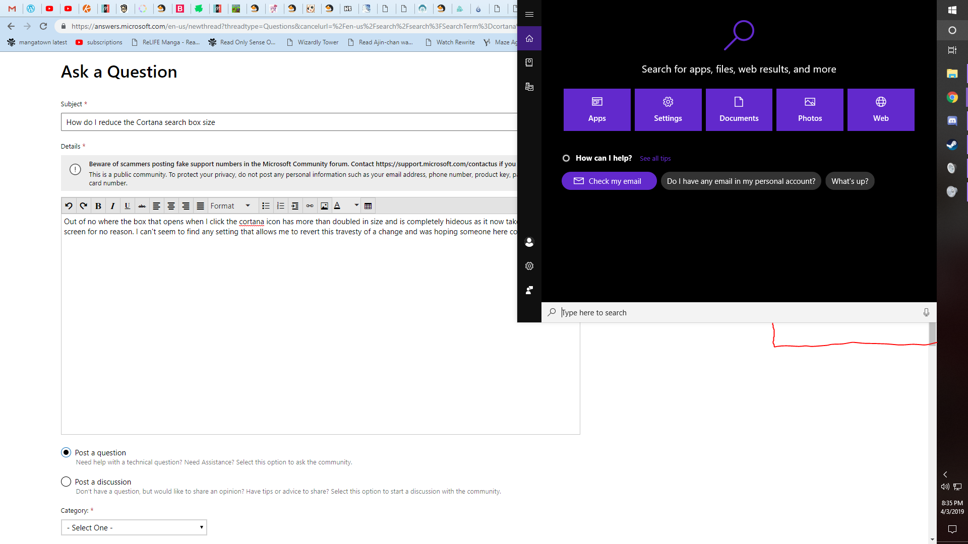Filter search by Documents
Viewport: 968px width, 544px height.
click(x=739, y=110)
